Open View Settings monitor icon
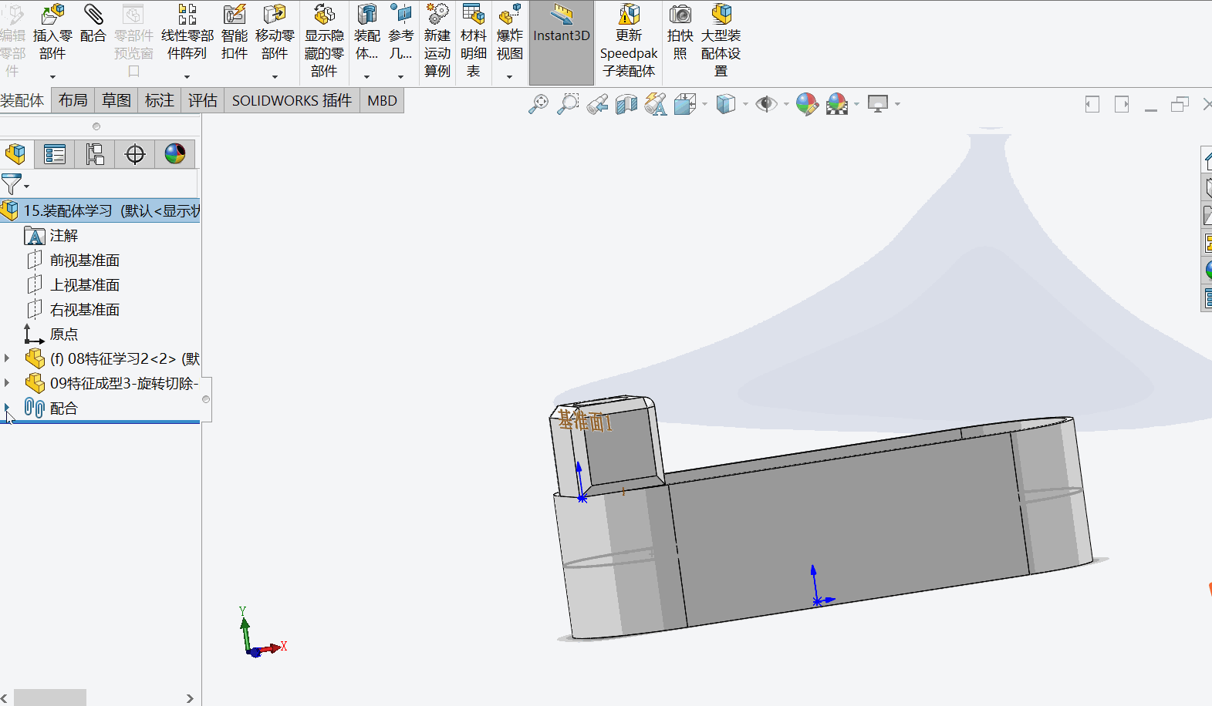Viewport: 1212px width, 706px height. 878,103
